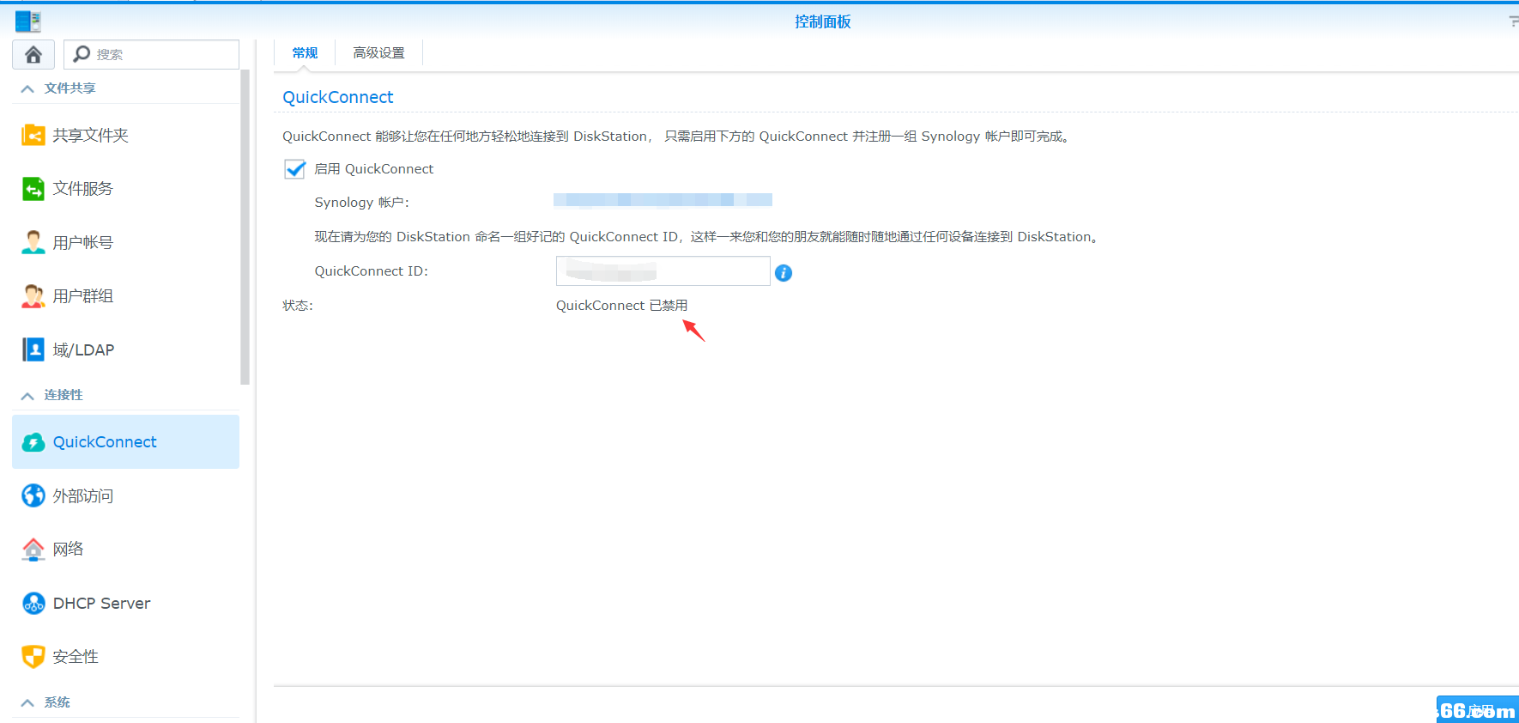Open 用户帐号 user icon

(33, 242)
